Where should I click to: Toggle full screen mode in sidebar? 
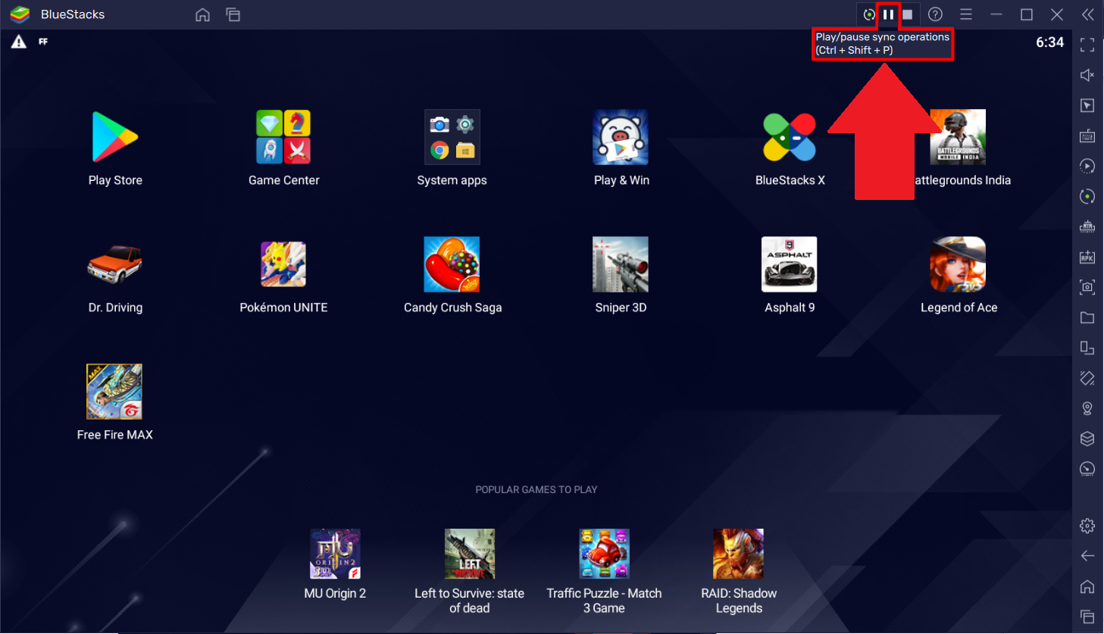click(x=1087, y=45)
